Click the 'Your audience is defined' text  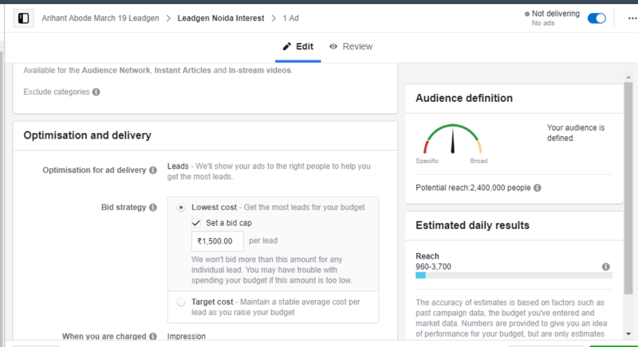coord(576,133)
